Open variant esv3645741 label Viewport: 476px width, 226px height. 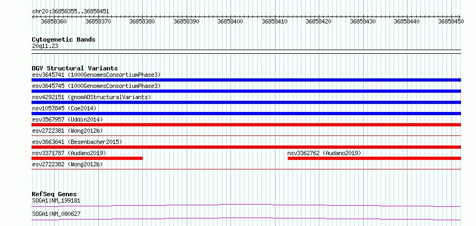coord(96,75)
